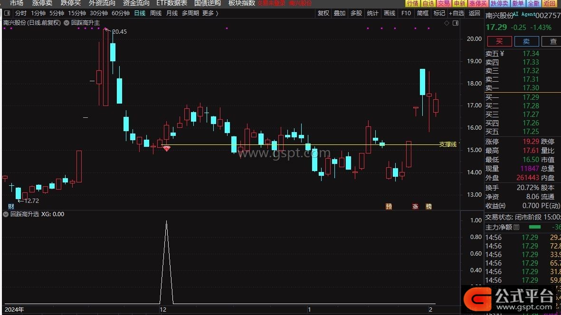Switch to the 15分钟 period tab
561x315 pixels.
click(x=77, y=13)
